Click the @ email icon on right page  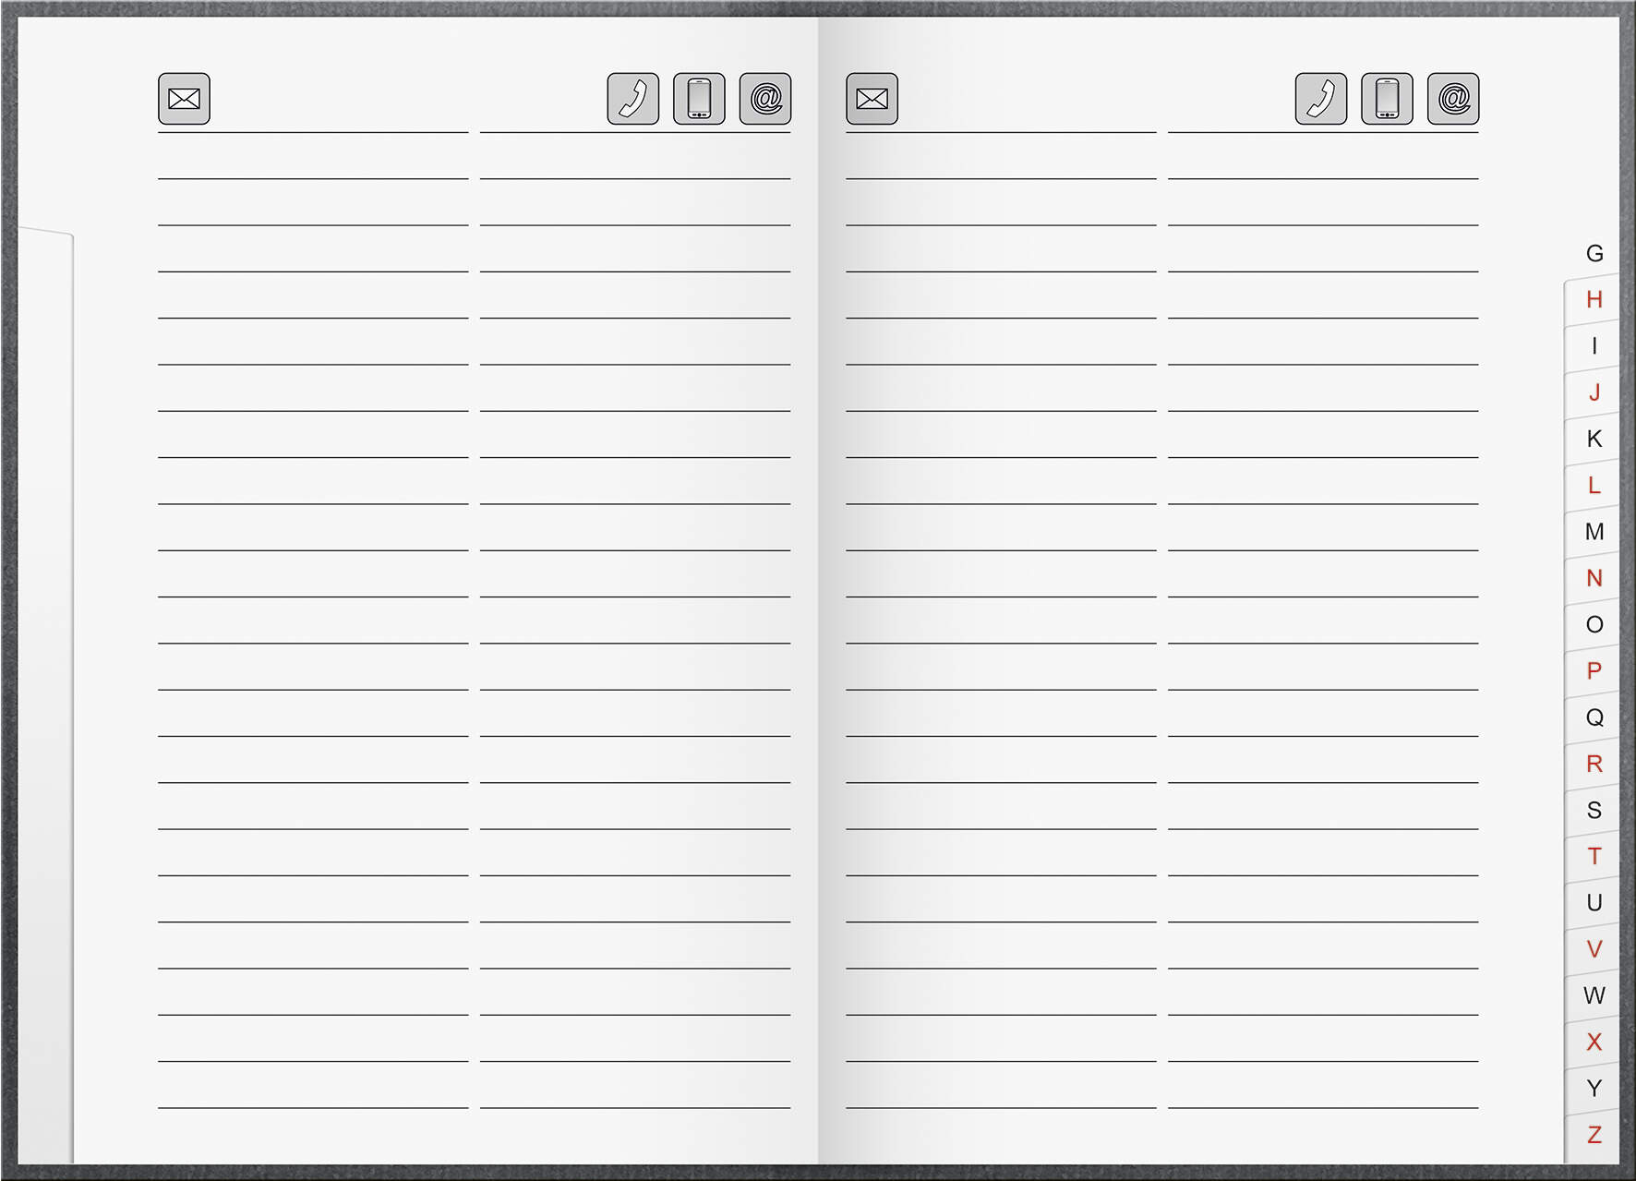(1453, 99)
